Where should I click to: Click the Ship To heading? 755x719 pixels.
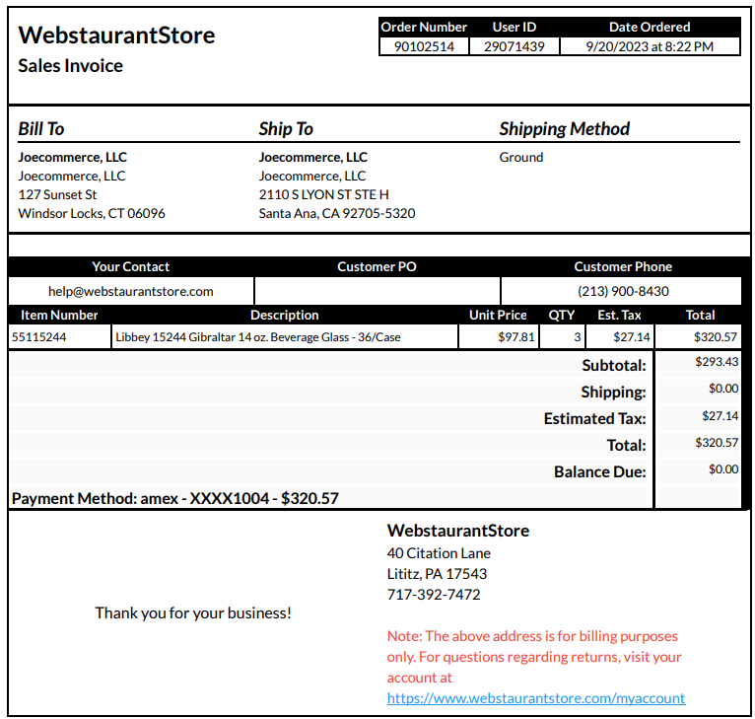click(x=286, y=128)
